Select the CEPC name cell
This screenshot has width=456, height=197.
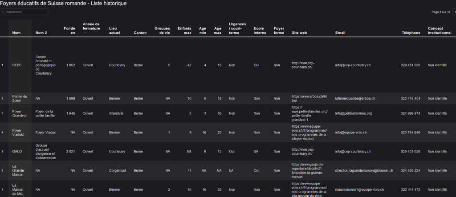[x=17, y=65]
